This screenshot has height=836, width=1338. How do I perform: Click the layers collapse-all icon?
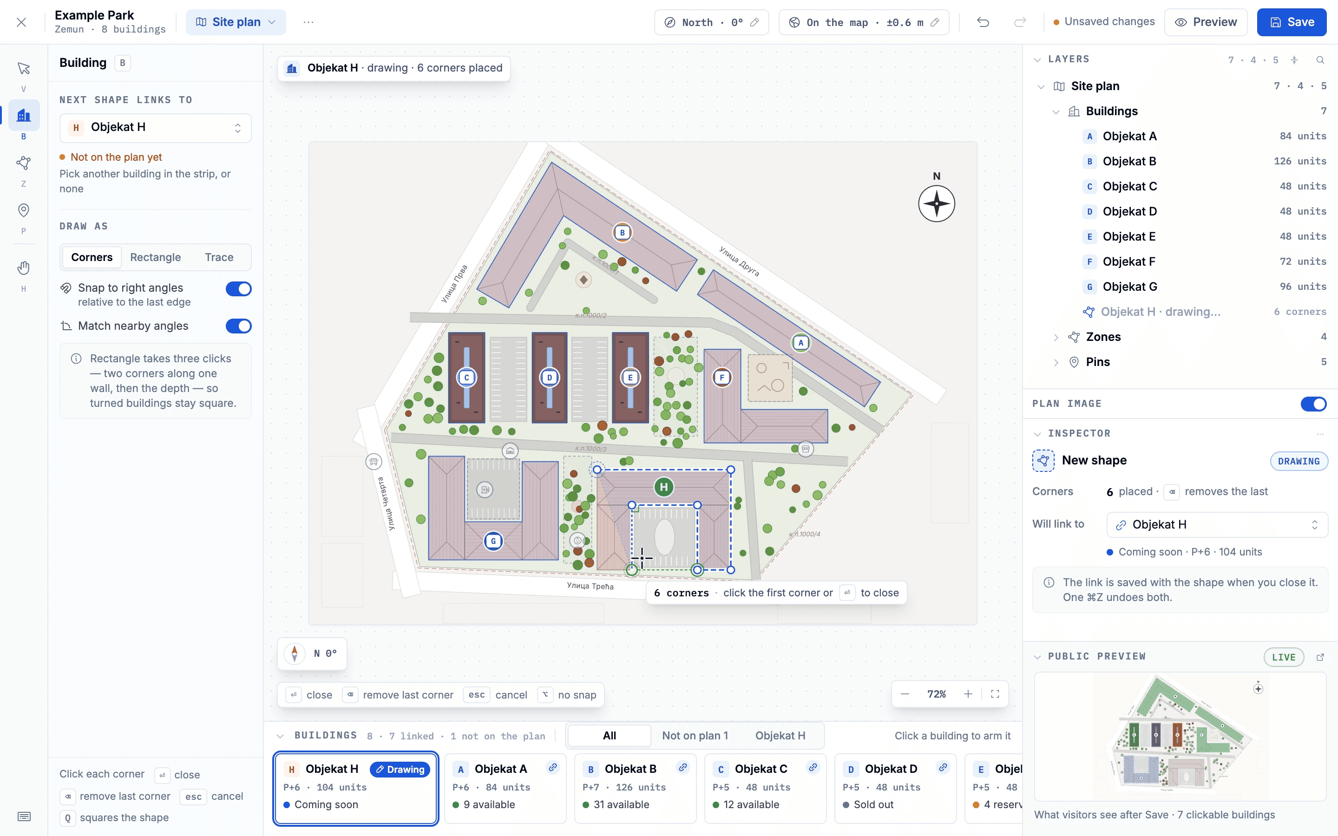tap(1294, 60)
